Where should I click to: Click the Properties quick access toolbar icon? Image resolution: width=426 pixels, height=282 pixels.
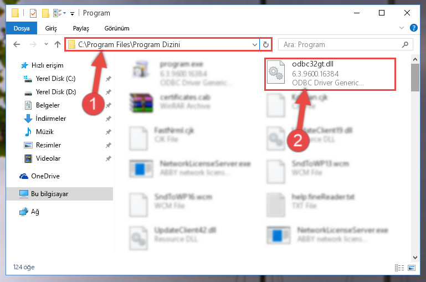click(x=33, y=13)
